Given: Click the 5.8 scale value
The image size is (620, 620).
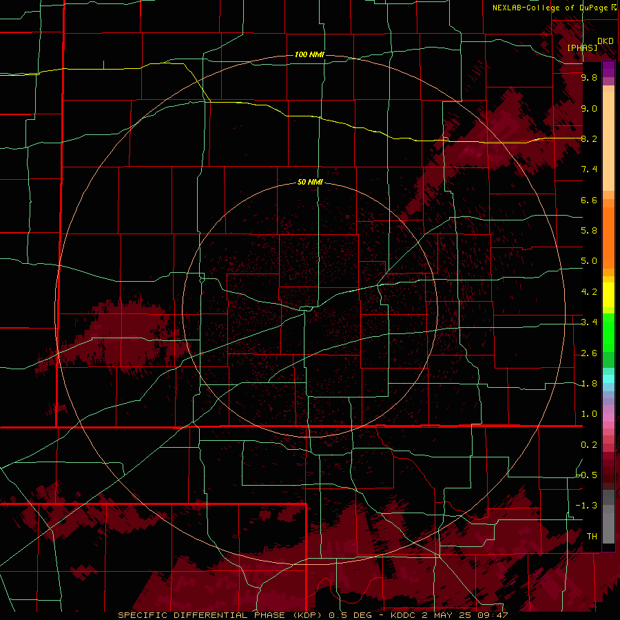Looking at the screenshot, I should (x=589, y=231).
